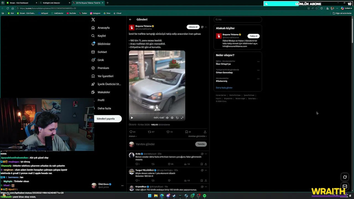Click the Gönderi yayınla button
Viewport: 354px width, 199px height.
point(108,119)
